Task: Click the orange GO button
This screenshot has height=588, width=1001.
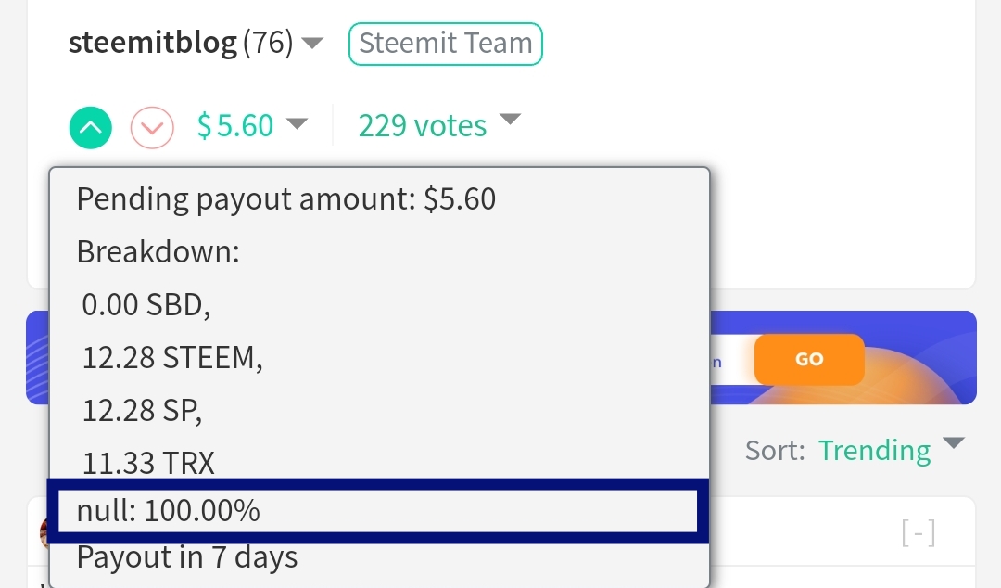Action: [809, 359]
